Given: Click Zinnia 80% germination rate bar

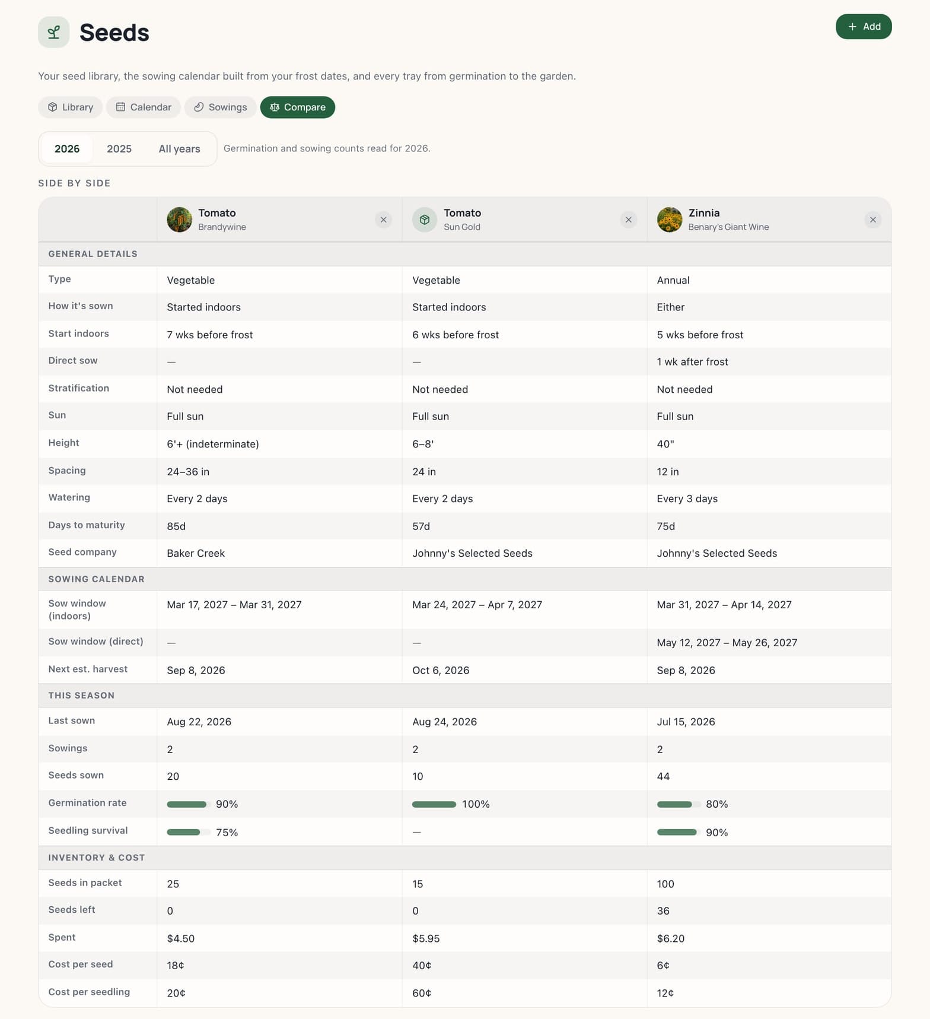Looking at the screenshot, I should tap(679, 804).
